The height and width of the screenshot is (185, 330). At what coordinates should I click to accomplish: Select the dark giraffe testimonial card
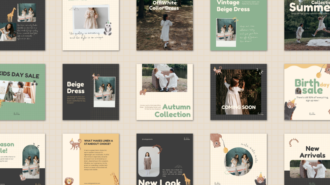(23, 25)
